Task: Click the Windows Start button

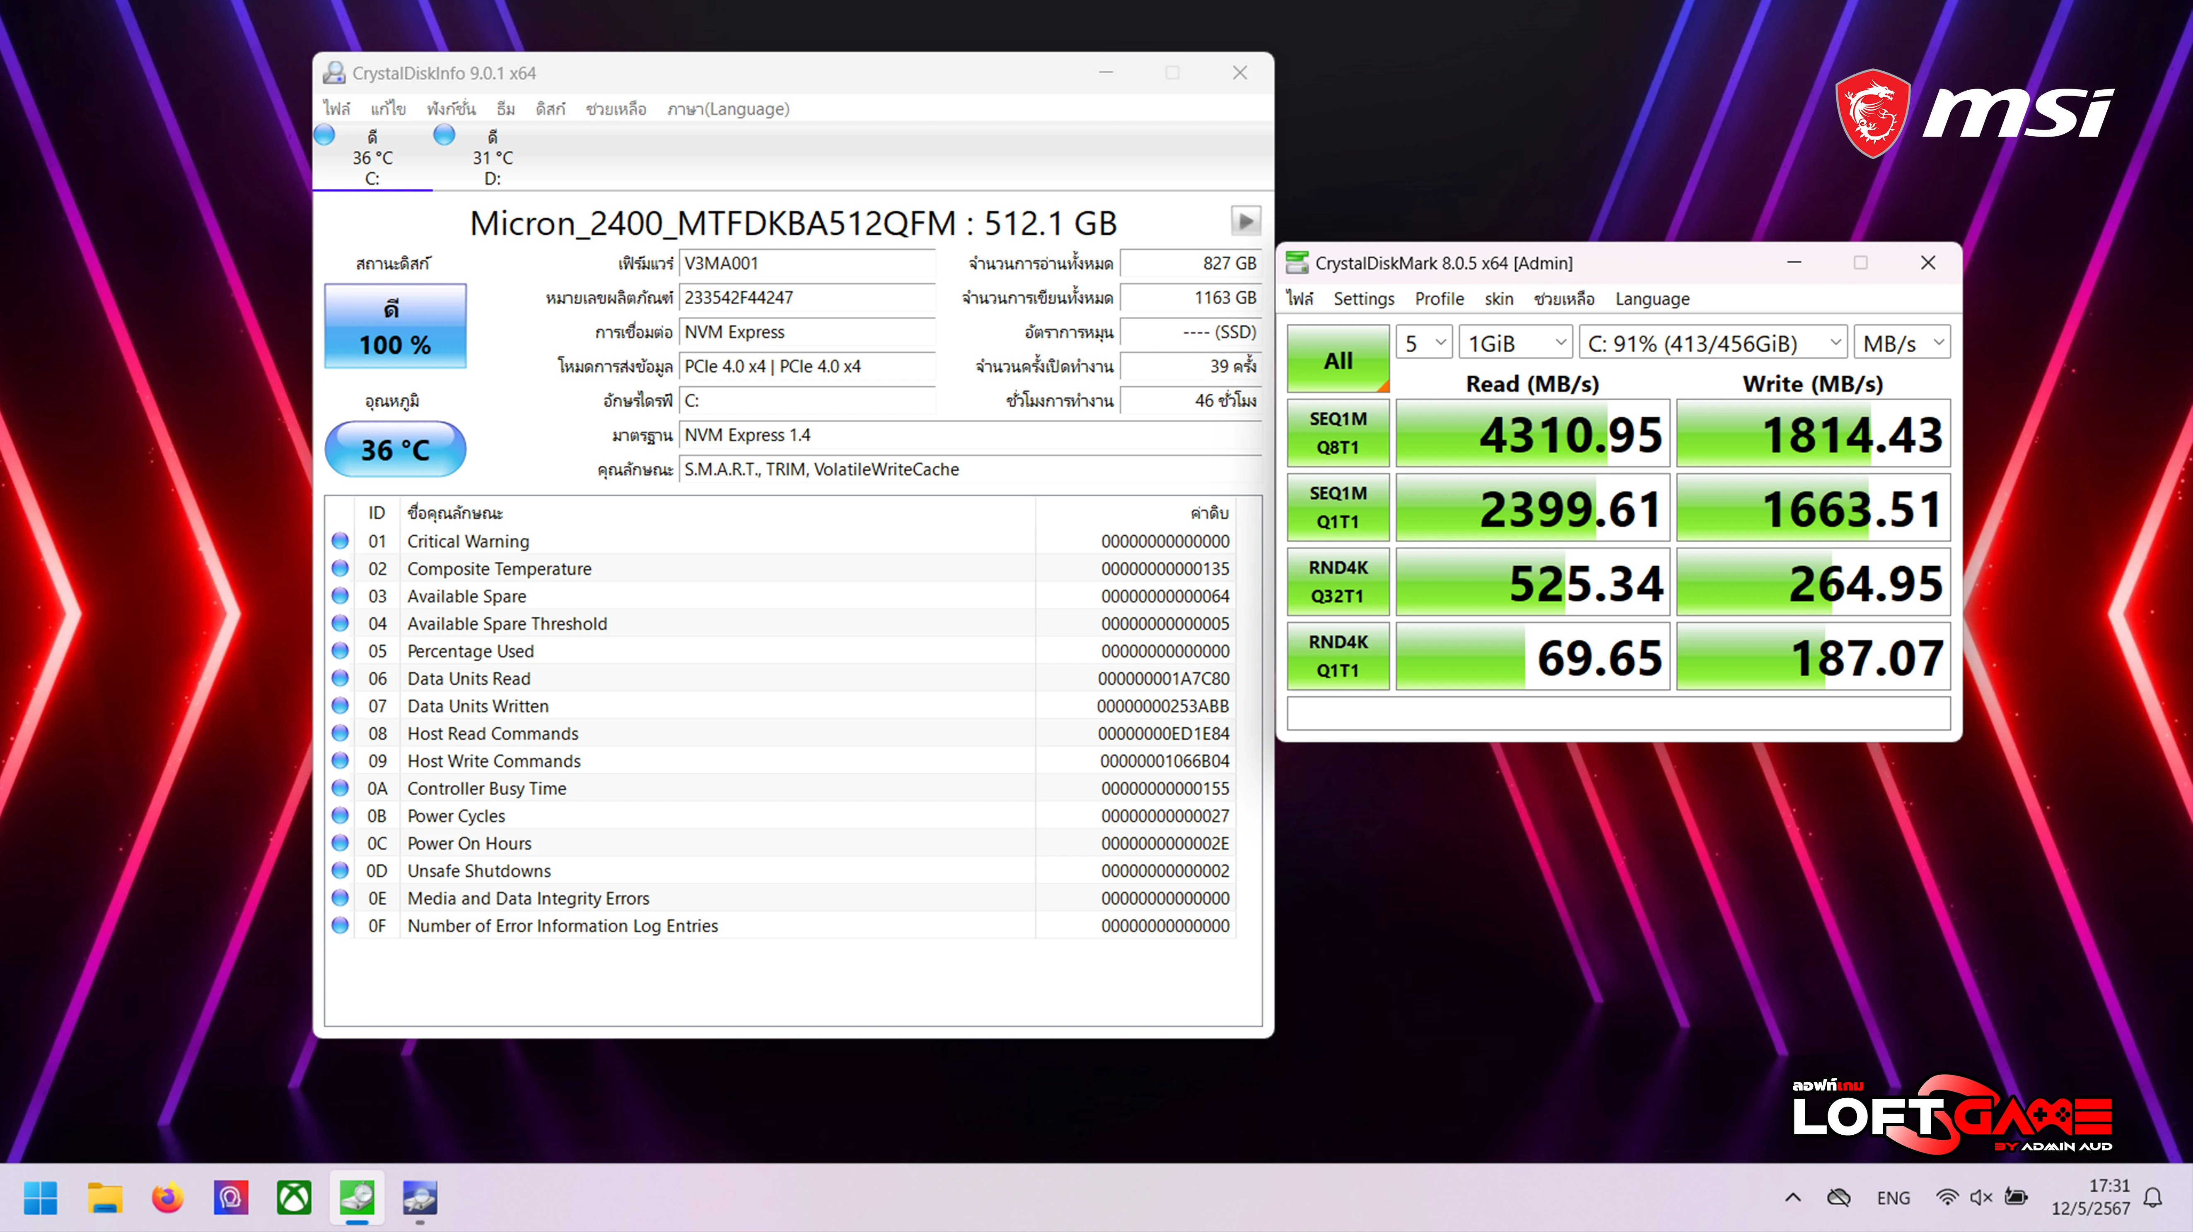Action: click(40, 1198)
